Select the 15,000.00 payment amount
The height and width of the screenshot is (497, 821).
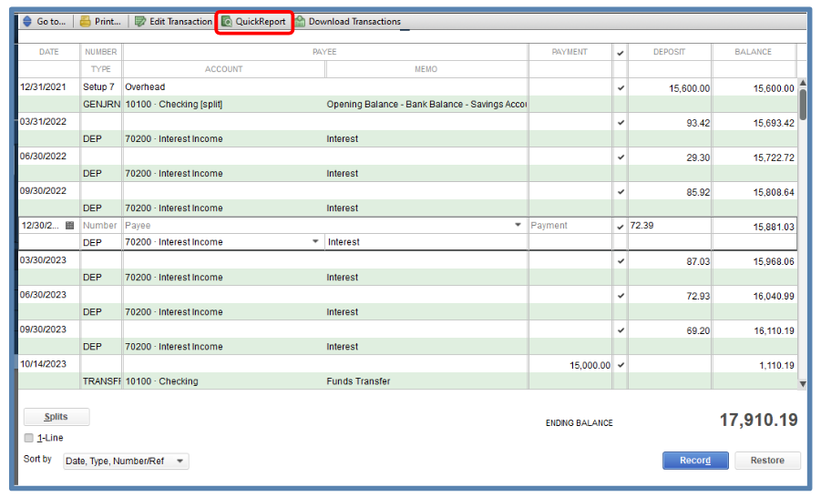pos(590,365)
